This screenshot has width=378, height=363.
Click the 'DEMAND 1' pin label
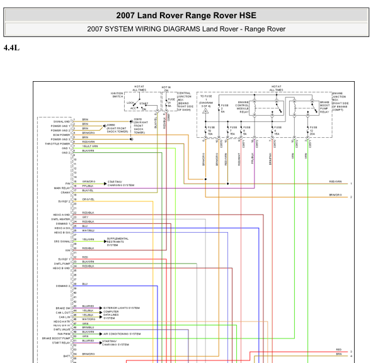(63, 223)
